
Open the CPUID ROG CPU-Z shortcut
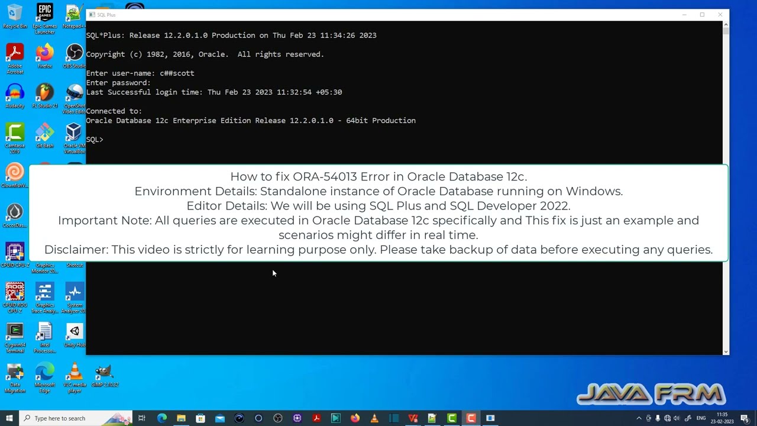point(15,298)
